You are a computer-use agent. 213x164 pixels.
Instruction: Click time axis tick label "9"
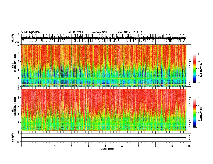click(x=172, y=146)
